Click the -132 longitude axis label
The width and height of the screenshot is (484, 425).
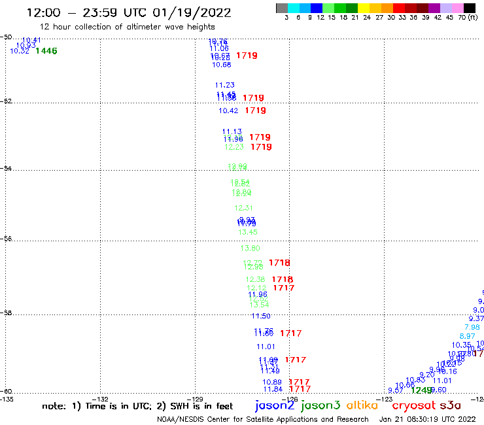(100, 399)
